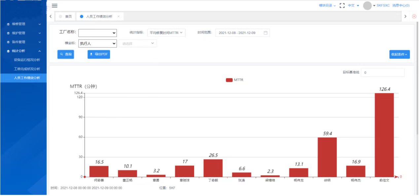Click the fullscreen icon in header
Screen dimensions: 419x196
coord(342,6)
